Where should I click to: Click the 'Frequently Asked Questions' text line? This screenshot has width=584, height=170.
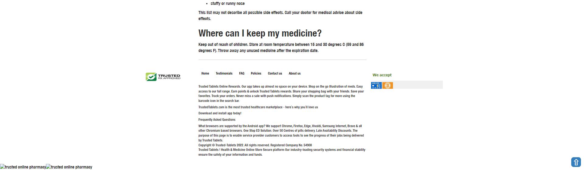coord(217,120)
